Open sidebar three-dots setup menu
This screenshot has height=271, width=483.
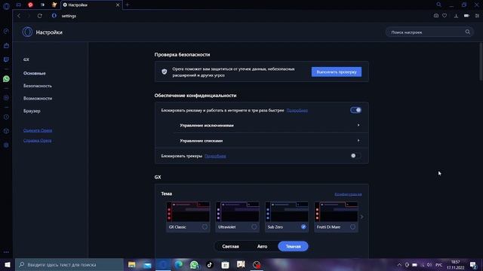[x=6, y=252]
